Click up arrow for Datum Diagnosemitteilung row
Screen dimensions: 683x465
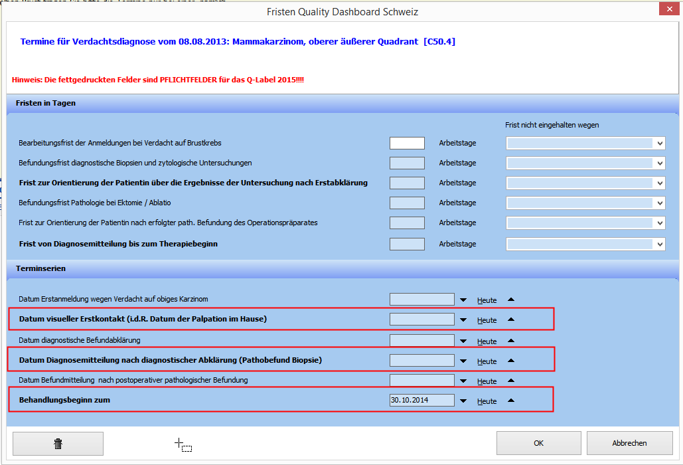pyautogui.click(x=511, y=361)
